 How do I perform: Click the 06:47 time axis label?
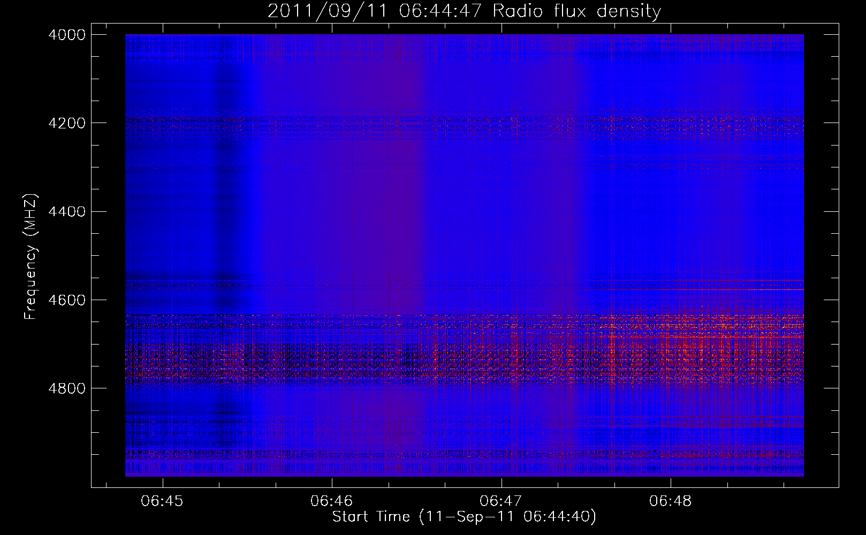tap(501, 501)
